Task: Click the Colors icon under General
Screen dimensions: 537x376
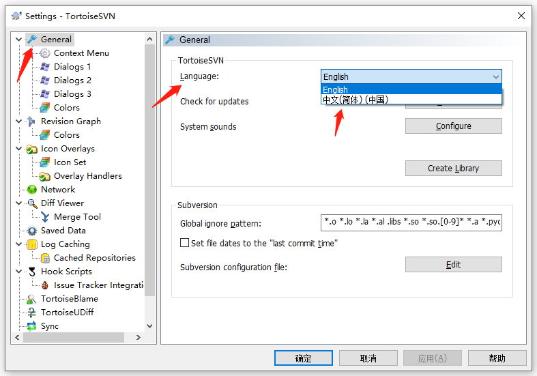Action: pyautogui.click(x=45, y=108)
